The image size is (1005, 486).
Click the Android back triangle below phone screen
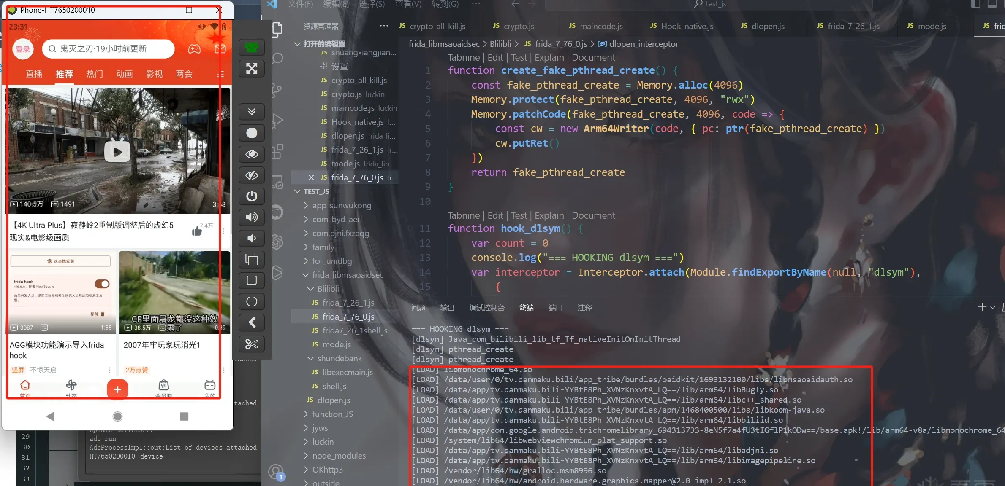coord(51,416)
